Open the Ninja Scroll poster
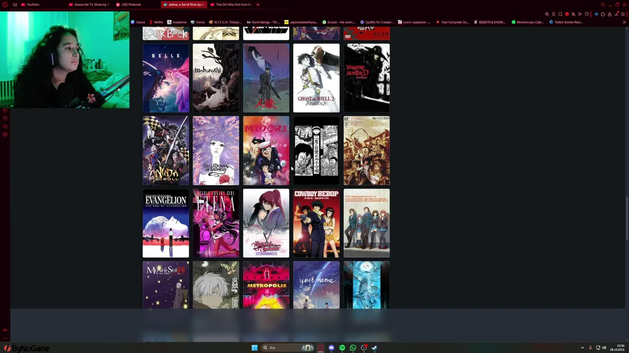 click(166, 151)
